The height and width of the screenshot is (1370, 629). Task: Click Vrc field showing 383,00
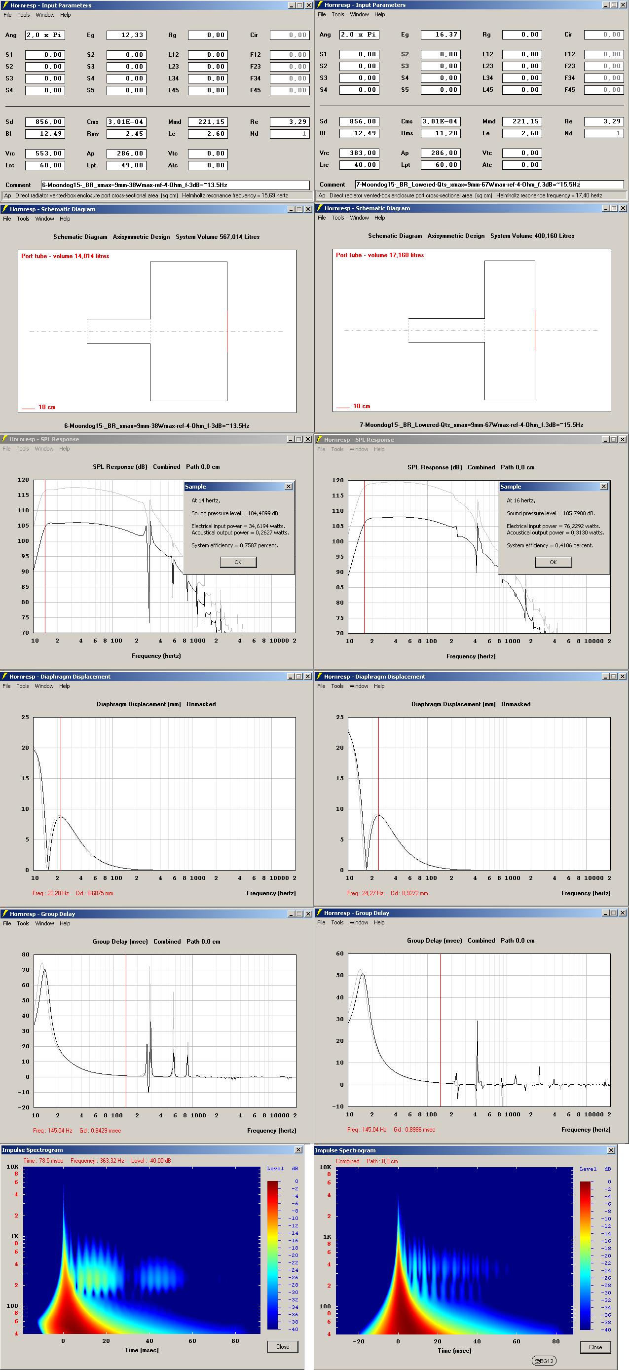tap(360, 152)
